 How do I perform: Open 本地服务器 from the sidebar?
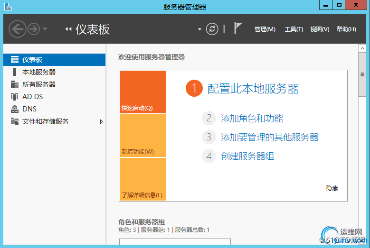pyautogui.click(x=39, y=72)
